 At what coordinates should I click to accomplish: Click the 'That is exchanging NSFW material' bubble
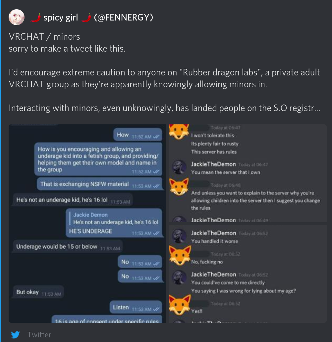pos(99,184)
